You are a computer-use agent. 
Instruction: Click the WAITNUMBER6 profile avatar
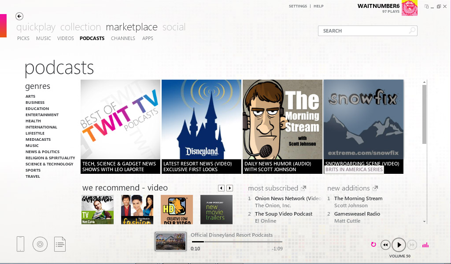[409, 8]
